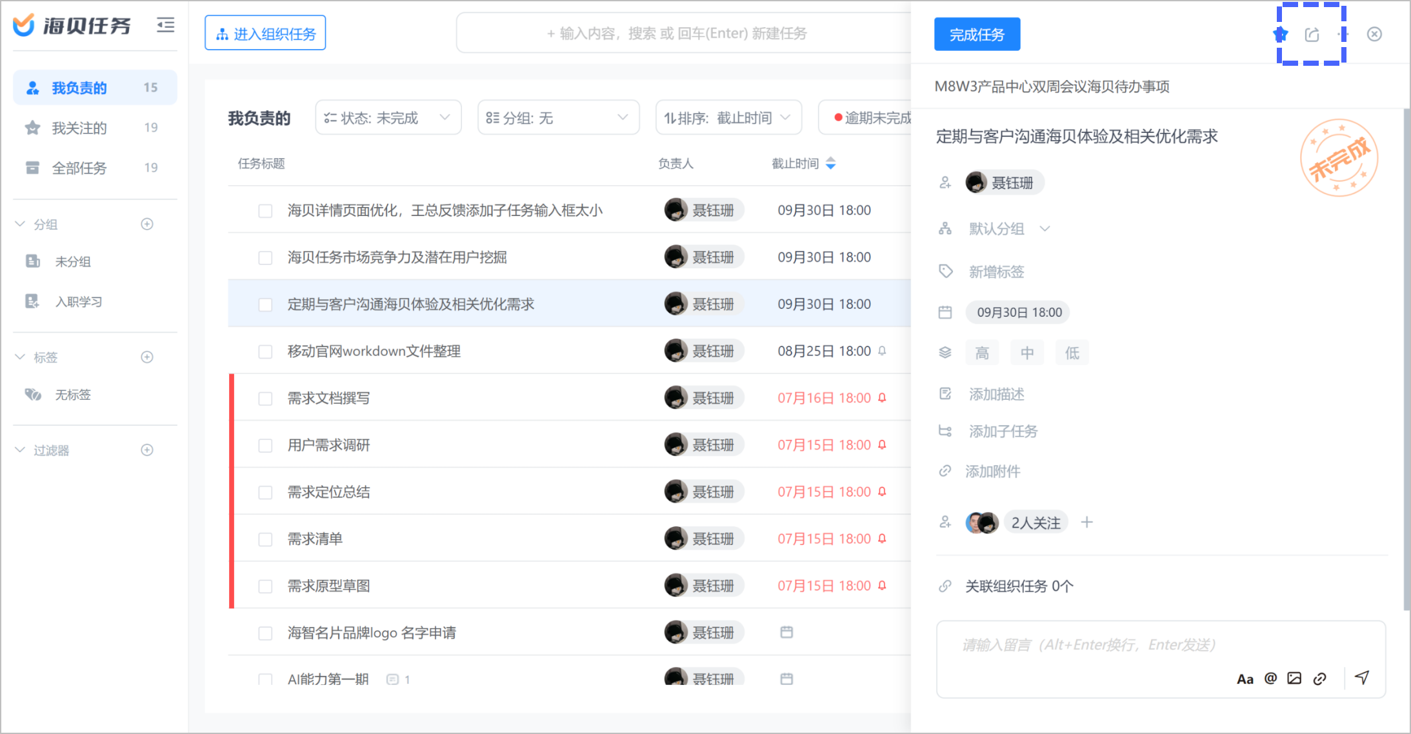Screen dimensions: 1411x734
Task: Open 全部任务 in sidebar
Action: (95, 168)
